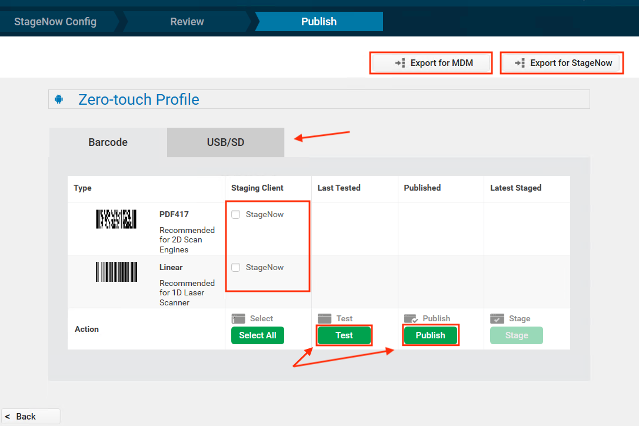
Task: Click the small Publish icon with checkmark
Action: click(x=411, y=318)
